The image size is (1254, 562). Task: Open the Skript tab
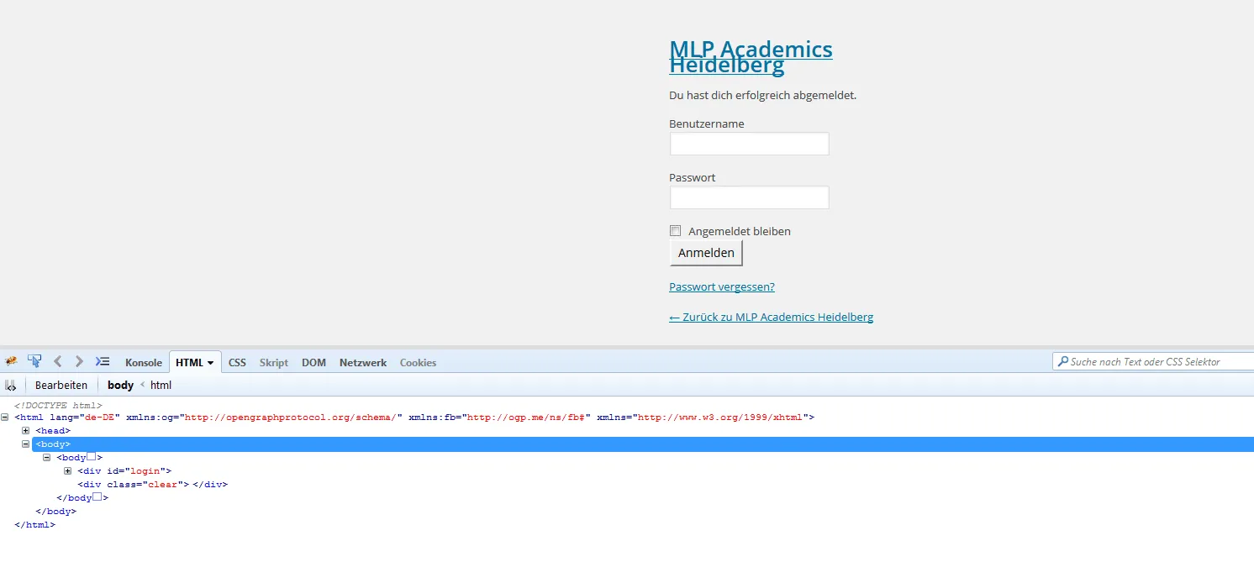click(274, 363)
